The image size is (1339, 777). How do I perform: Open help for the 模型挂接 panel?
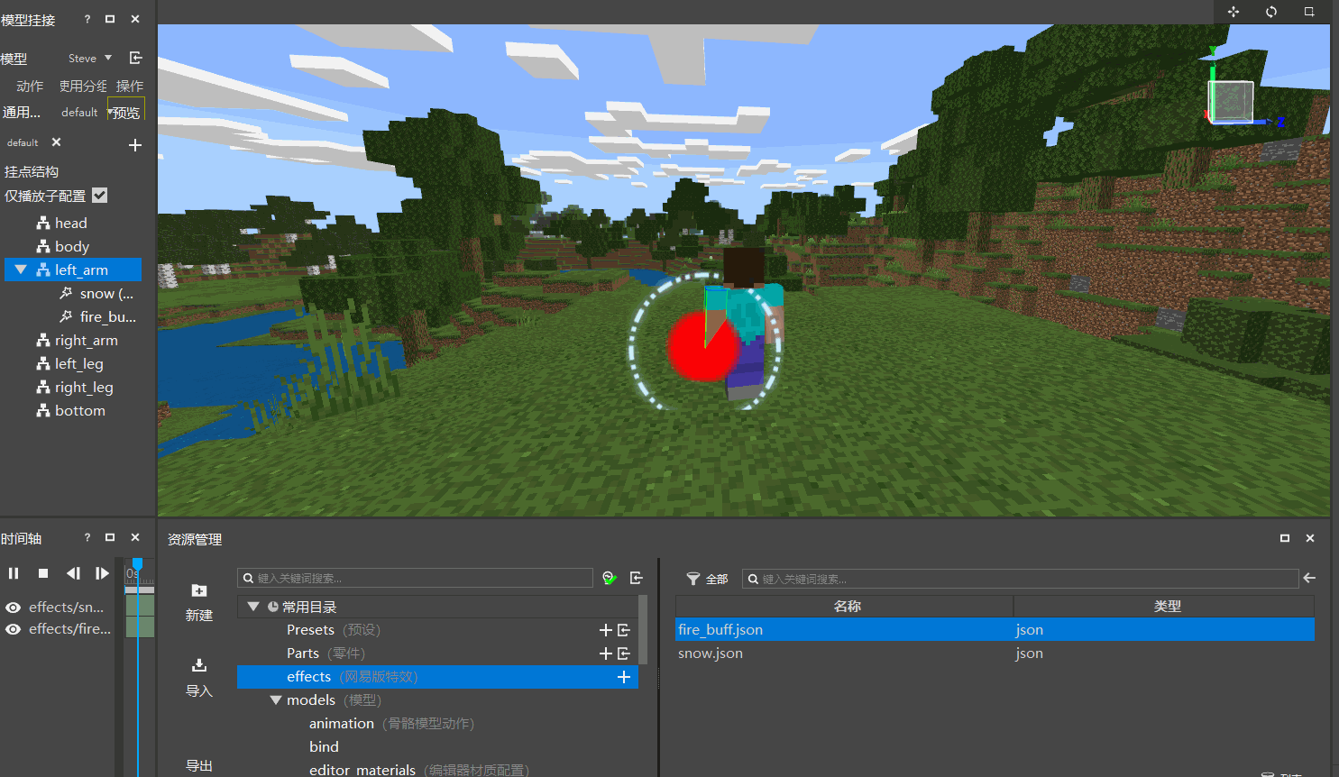87,19
